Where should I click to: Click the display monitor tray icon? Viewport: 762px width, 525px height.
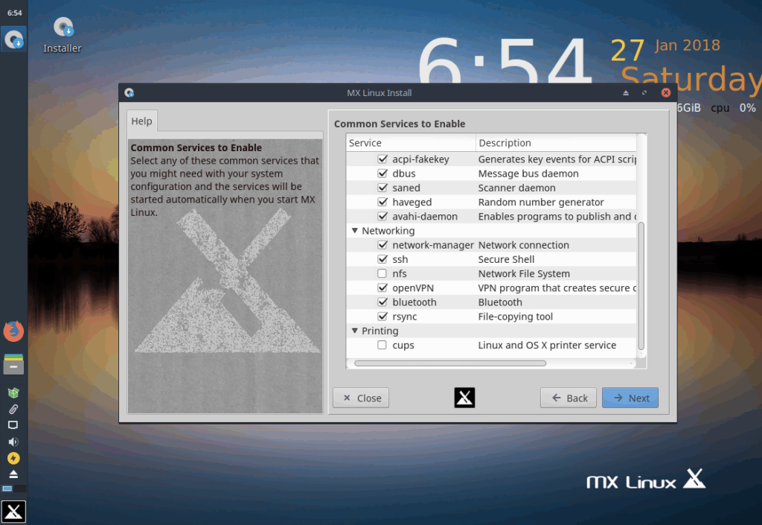coord(13,425)
